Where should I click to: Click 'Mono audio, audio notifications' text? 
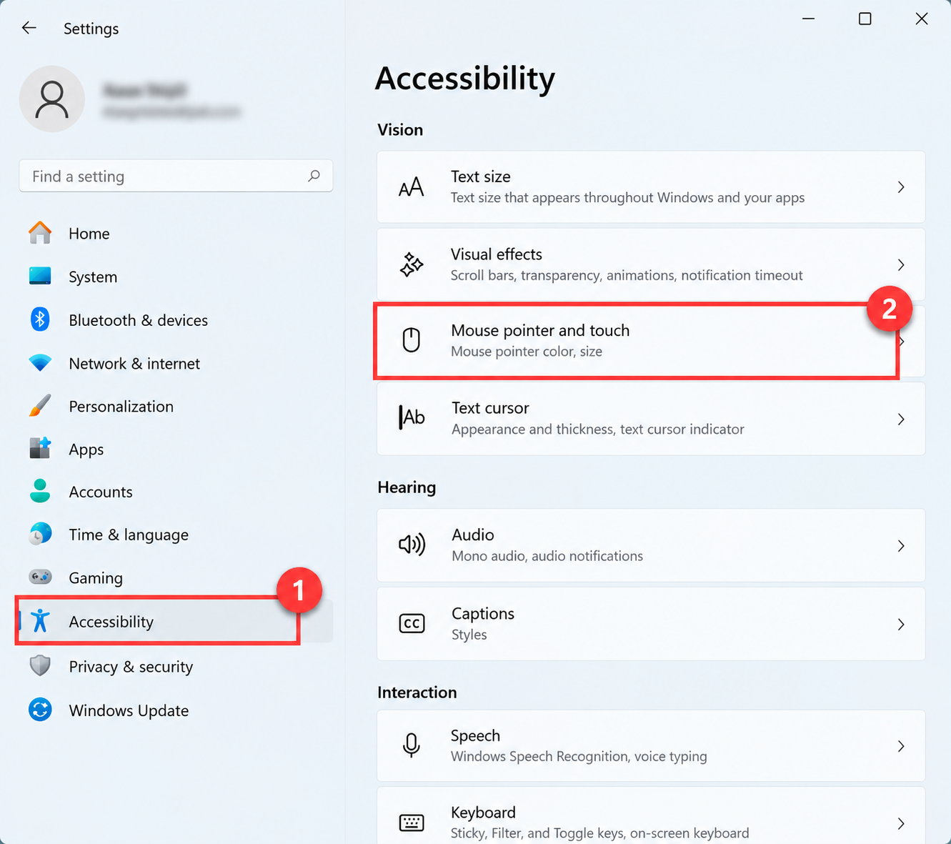547,556
